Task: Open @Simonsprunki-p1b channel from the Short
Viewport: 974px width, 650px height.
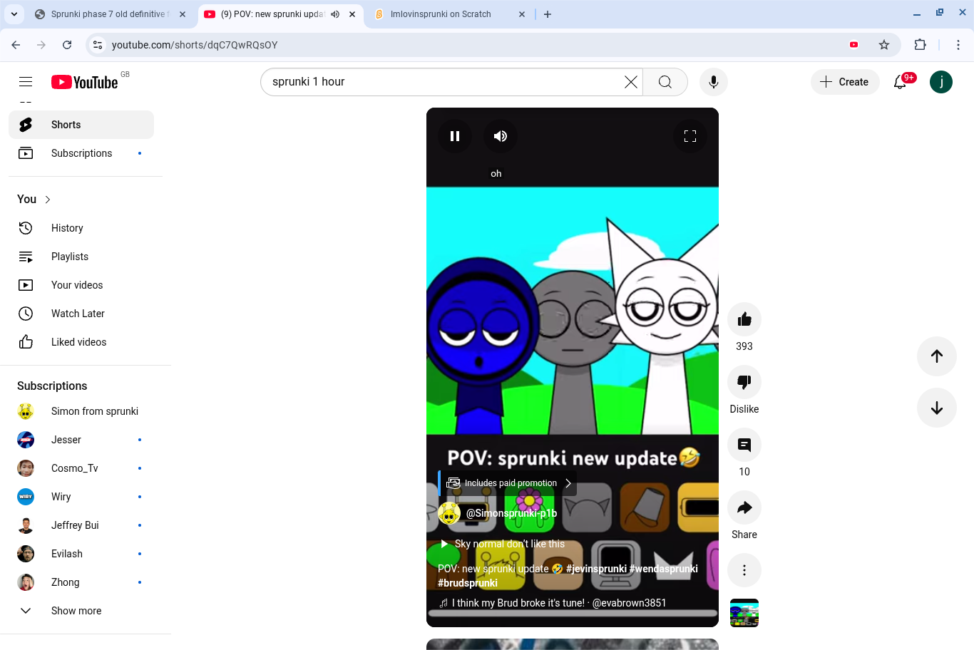Action: [511, 513]
